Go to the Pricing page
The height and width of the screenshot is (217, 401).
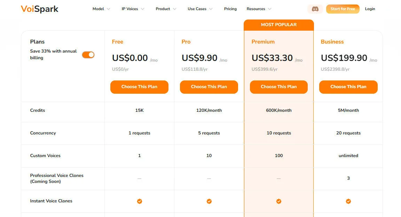[x=230, y=9]
